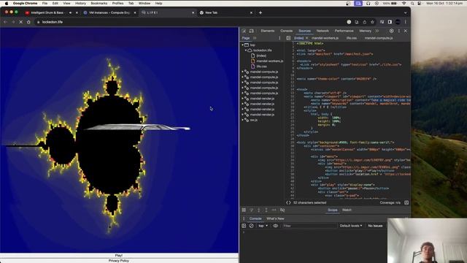The width and height of the screenshot is (467, 263).
Task: Open the top JavaScript context dropdown
Action: click(x=263, y=226)
